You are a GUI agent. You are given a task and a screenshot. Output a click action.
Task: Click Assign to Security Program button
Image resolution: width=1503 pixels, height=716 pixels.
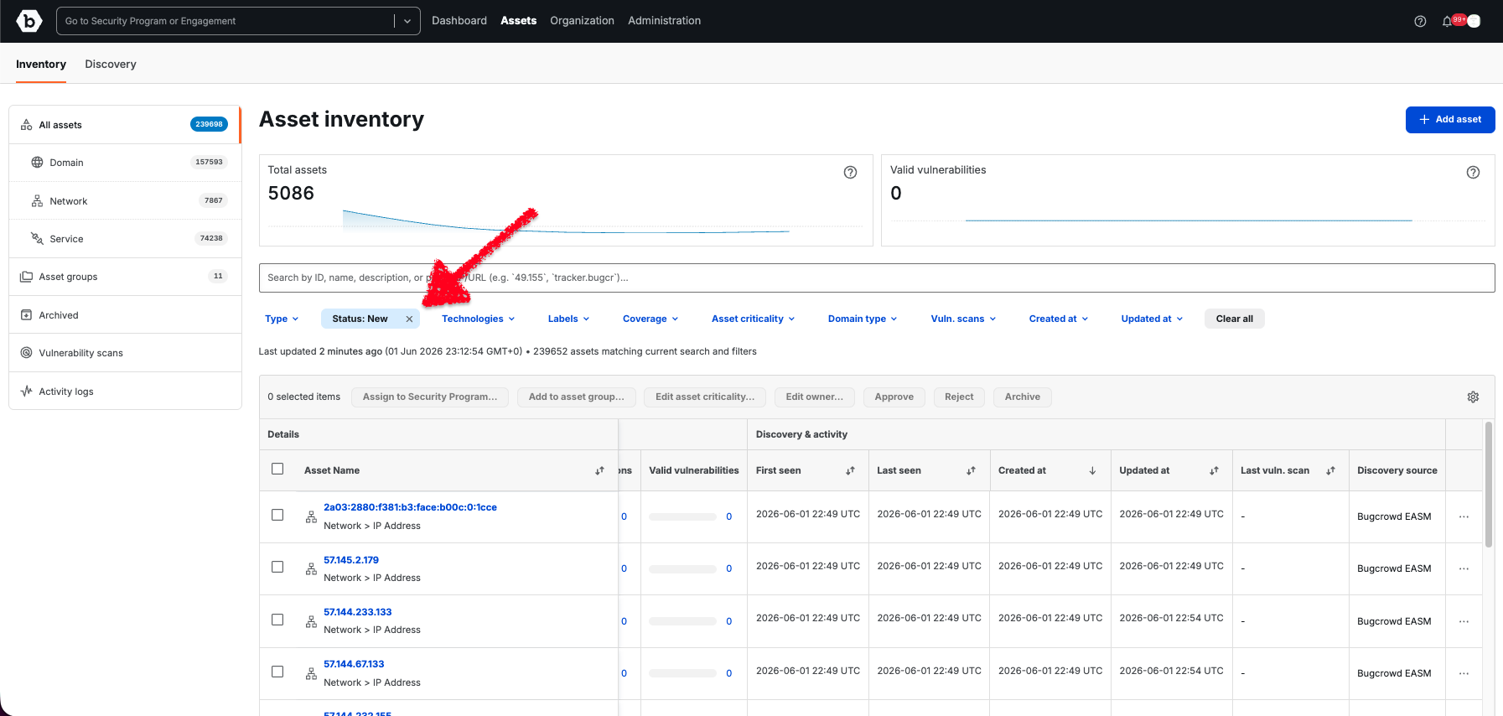430,397
